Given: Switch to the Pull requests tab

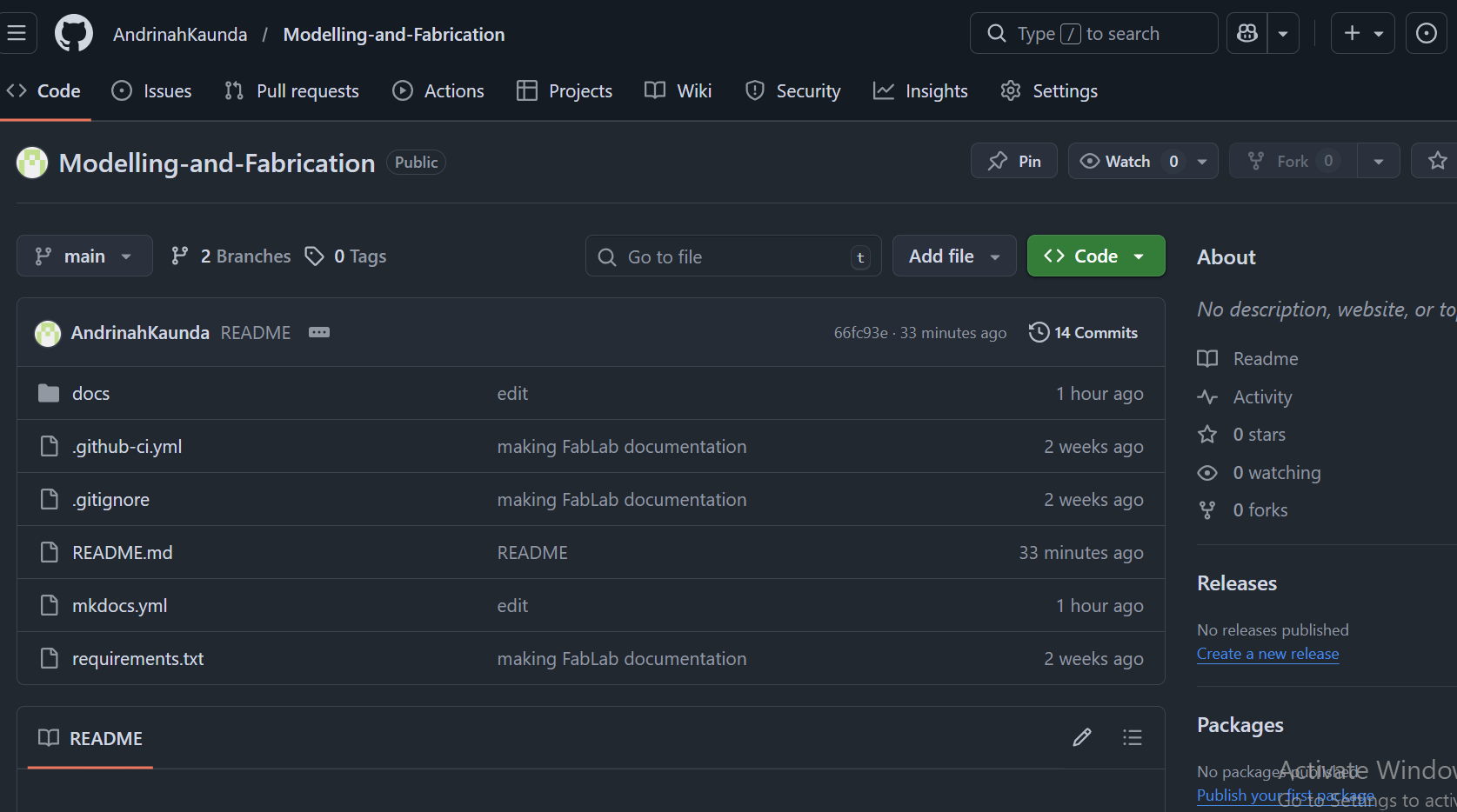Looking at the screenshot, I should [291, 91].
